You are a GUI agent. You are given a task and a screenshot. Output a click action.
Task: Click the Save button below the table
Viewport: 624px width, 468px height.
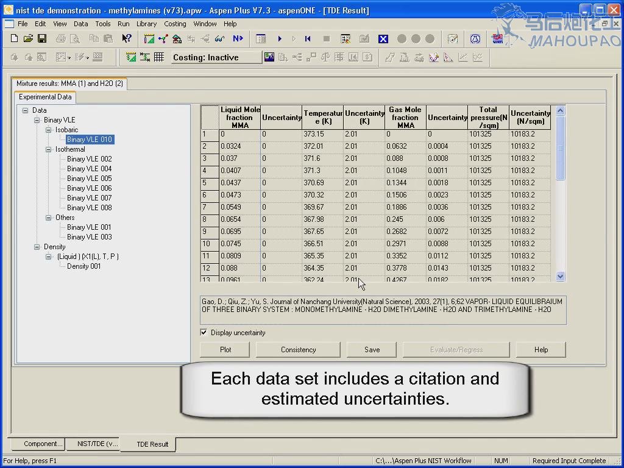click(x=372, y=349)
